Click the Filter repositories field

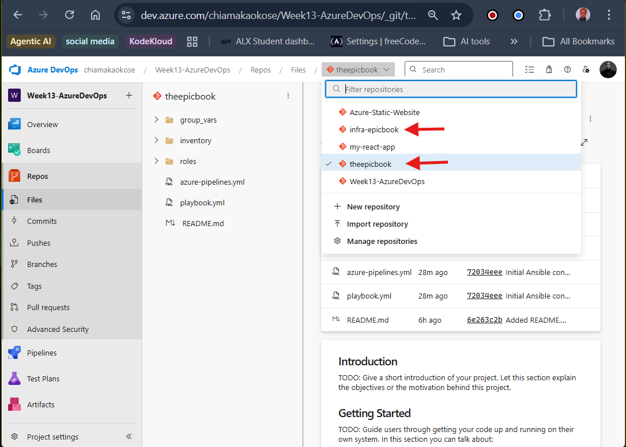tap(451, 89)
